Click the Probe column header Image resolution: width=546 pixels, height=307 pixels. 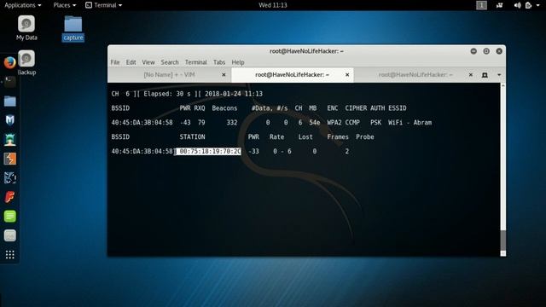tap(365, 137)
